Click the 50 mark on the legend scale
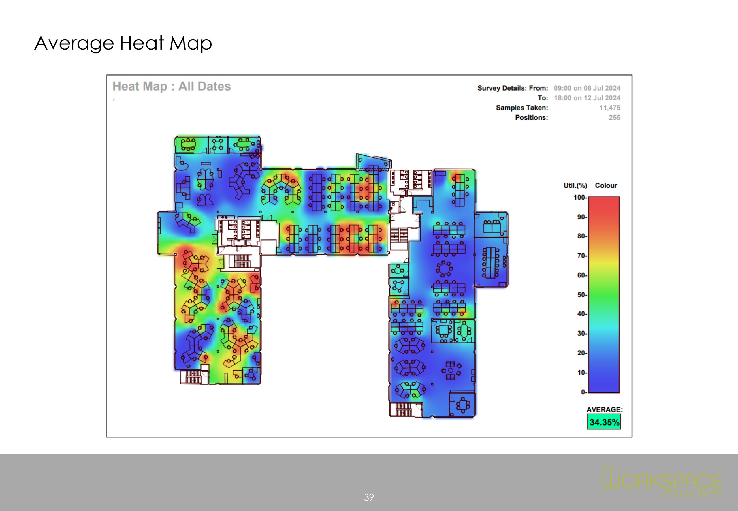 581,294
